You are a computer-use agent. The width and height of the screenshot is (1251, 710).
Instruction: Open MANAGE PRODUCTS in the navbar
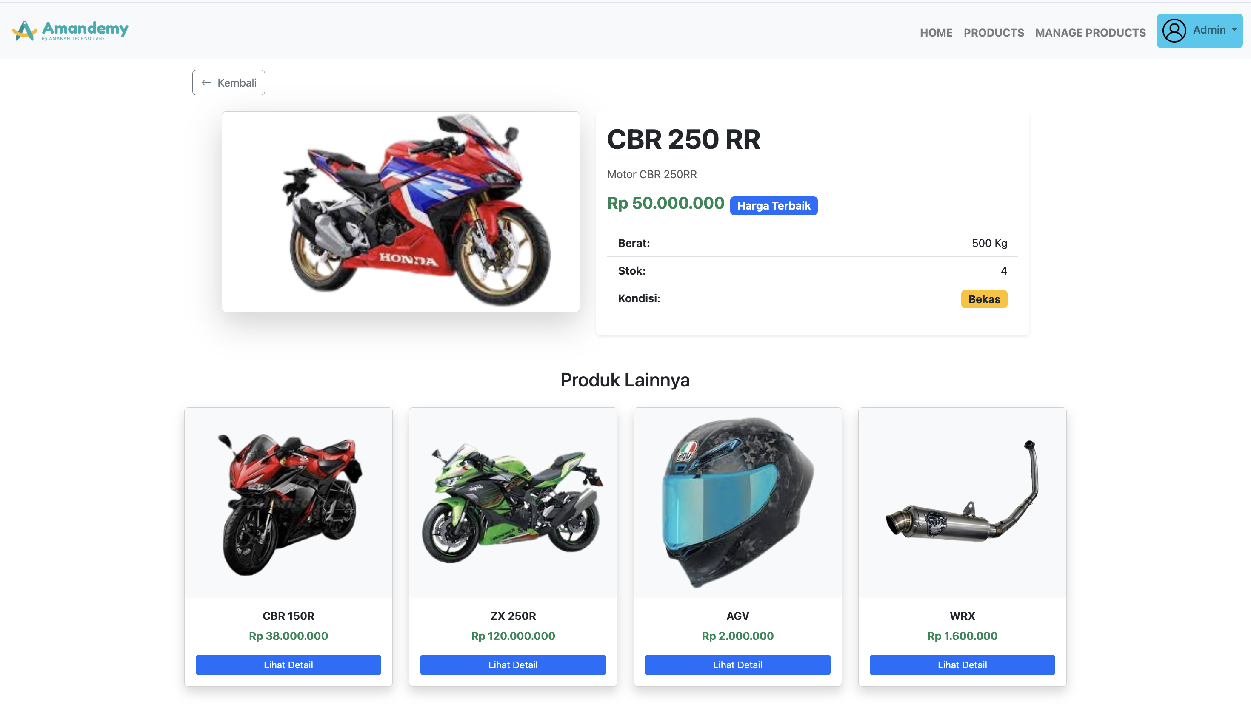tap(1090, 33)
